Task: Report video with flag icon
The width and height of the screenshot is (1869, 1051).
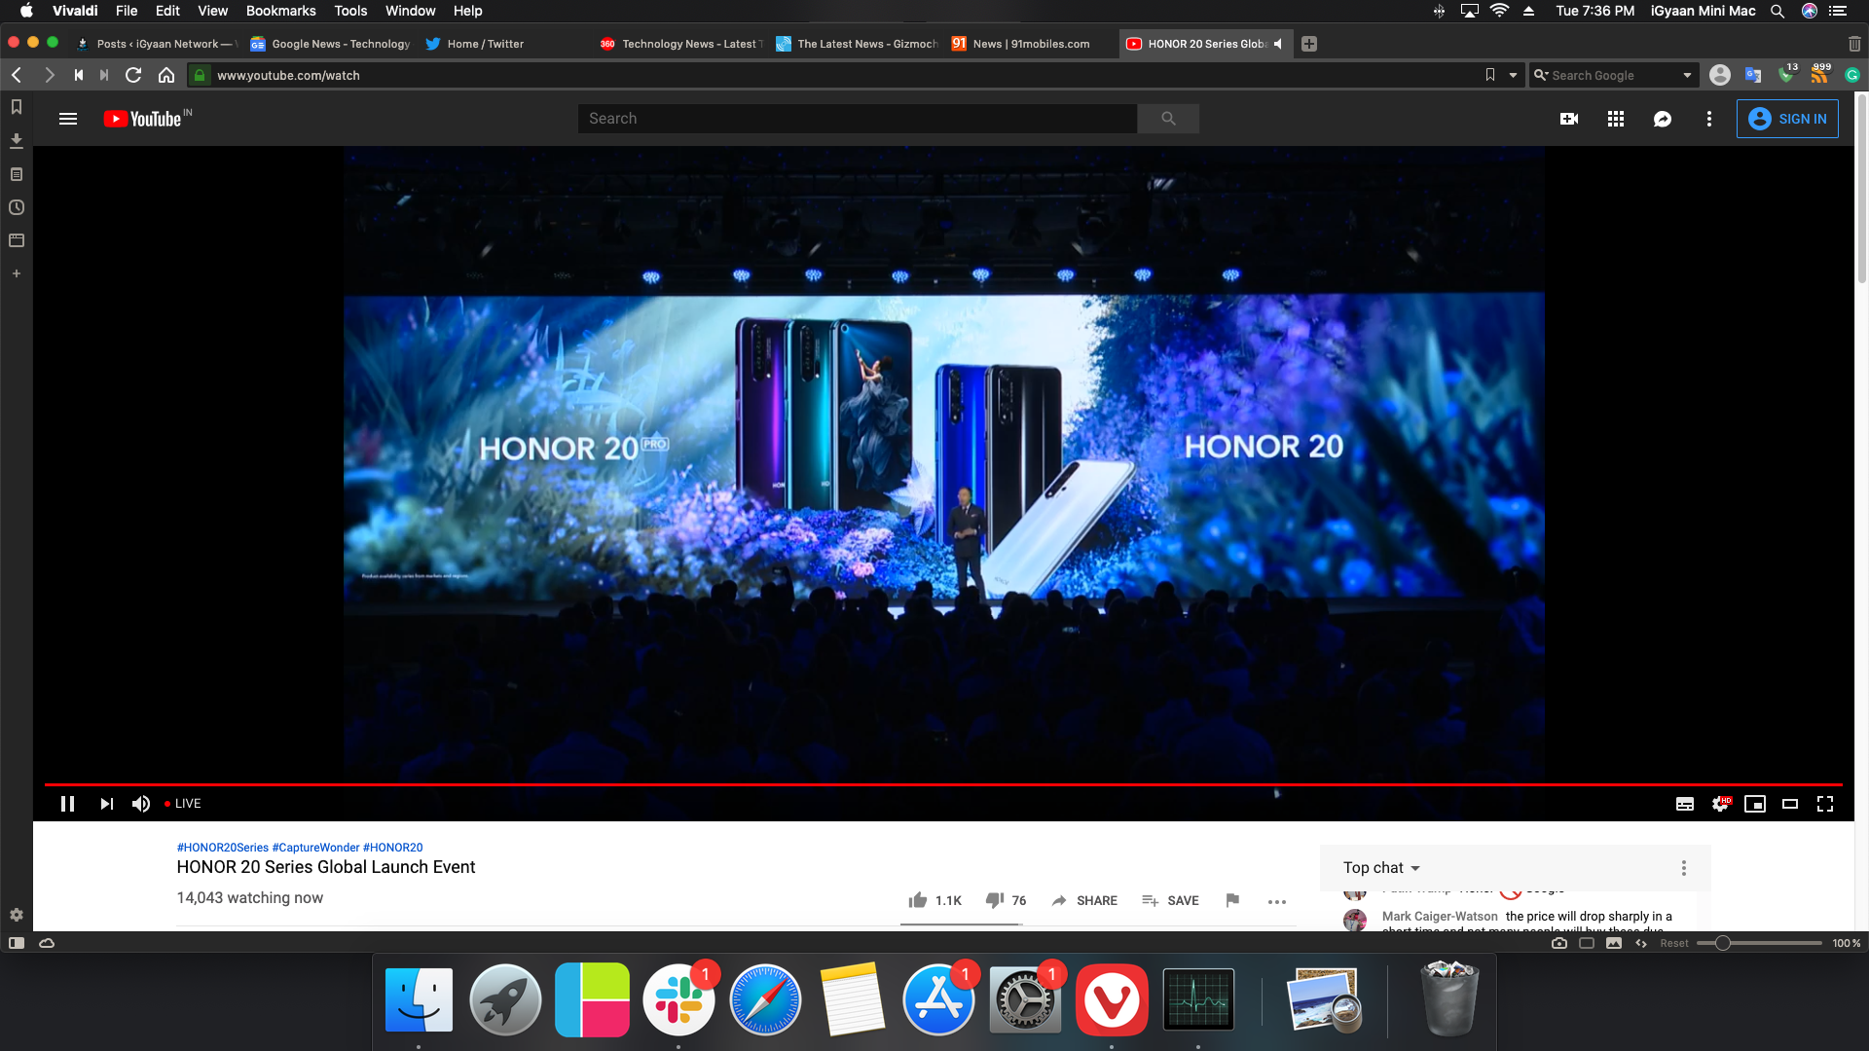Action: tap(1232, 900)
